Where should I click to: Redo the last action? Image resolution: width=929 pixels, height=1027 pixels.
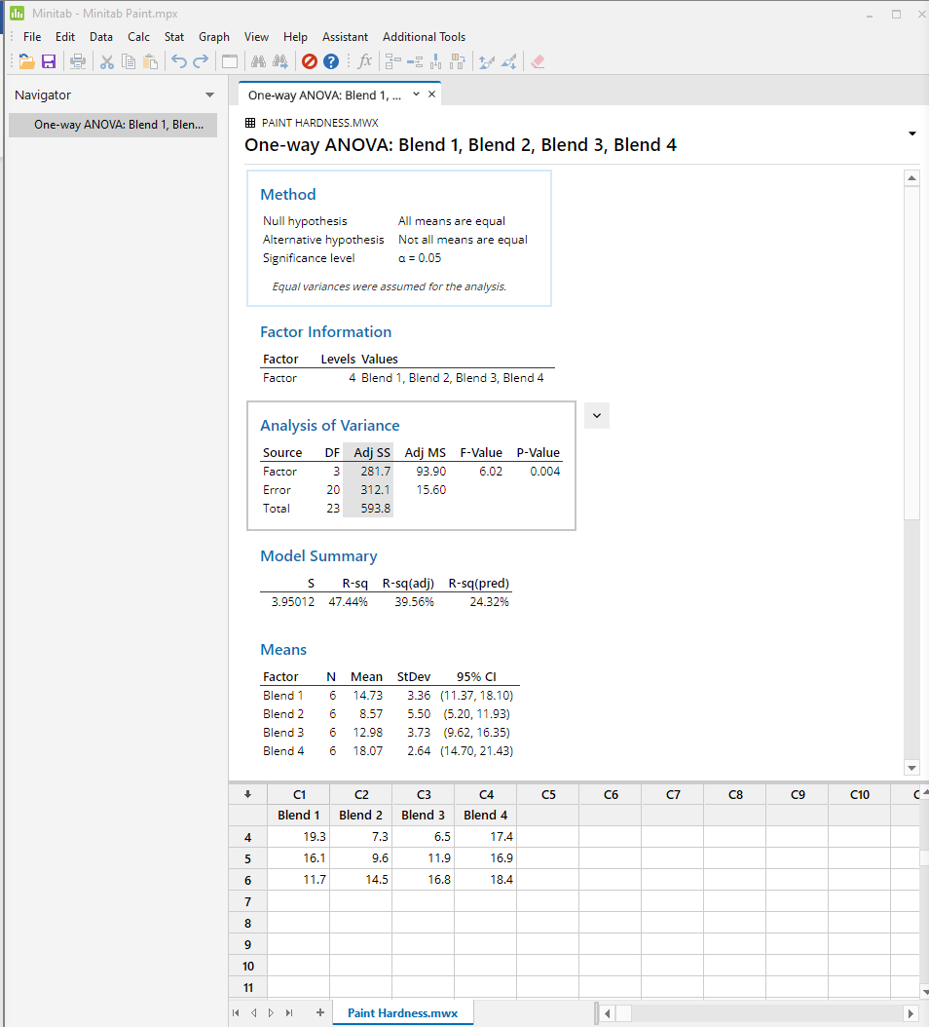click(x=201, y=61)
